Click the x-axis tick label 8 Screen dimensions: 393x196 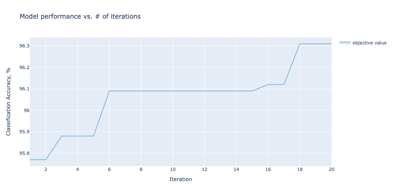coord(141,169)
